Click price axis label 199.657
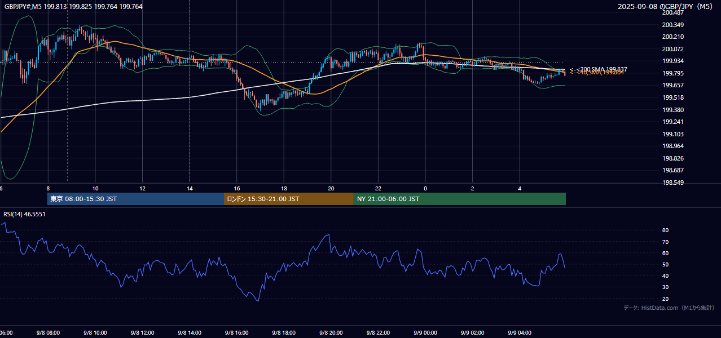This screenshot has width=721, height=338. point(672,85)
